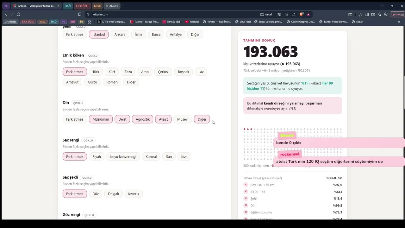Open the HAÖ bookmarks folder
Screen dimensions: 405x228
54,22
